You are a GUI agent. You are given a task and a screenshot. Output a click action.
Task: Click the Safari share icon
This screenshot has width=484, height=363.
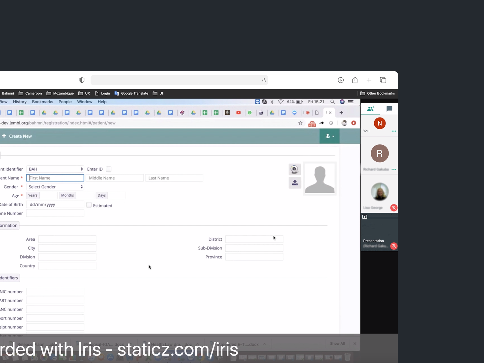click(x=355, y=80)
